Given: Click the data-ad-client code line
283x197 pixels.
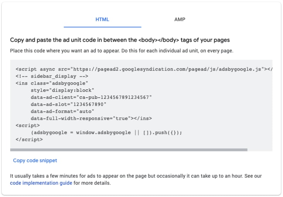Looking at the screenshot, I should tap(91, 97).
